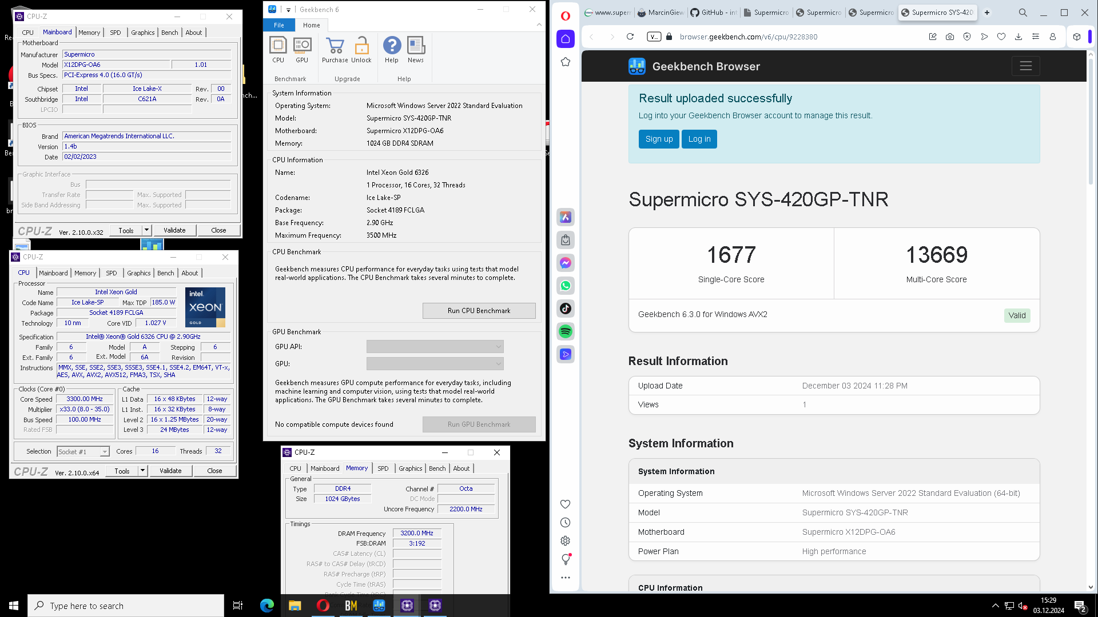
Task: Click Run CPU Benchmark button
Action: [x=479, y=311]
